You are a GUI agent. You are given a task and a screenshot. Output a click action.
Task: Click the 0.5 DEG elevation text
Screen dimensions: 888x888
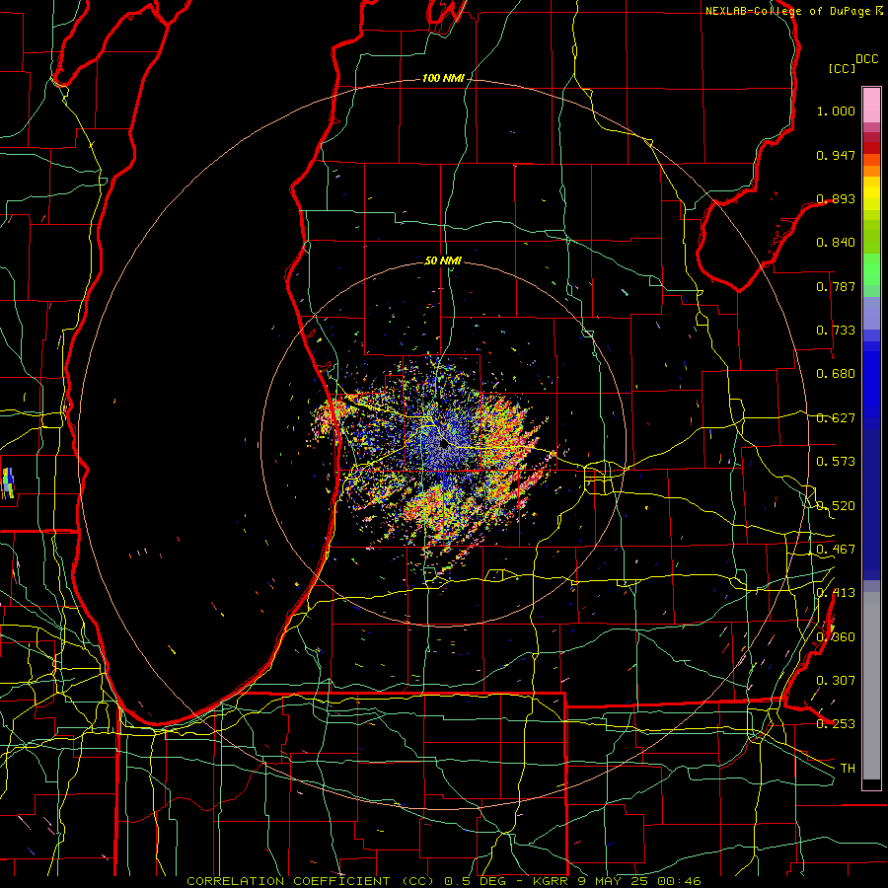475,881
